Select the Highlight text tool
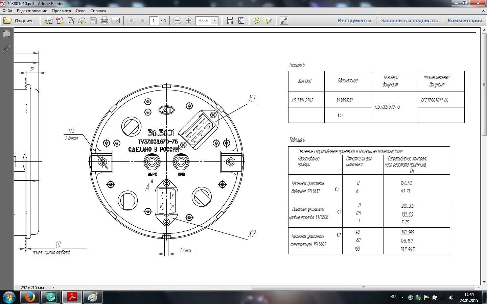Screen dimensions: 487x304 pyautogui.click(x=268, y=21)
